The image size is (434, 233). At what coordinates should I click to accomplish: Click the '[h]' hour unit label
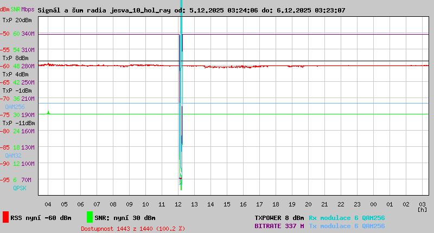pyautogui.click(x=422, y=210)
